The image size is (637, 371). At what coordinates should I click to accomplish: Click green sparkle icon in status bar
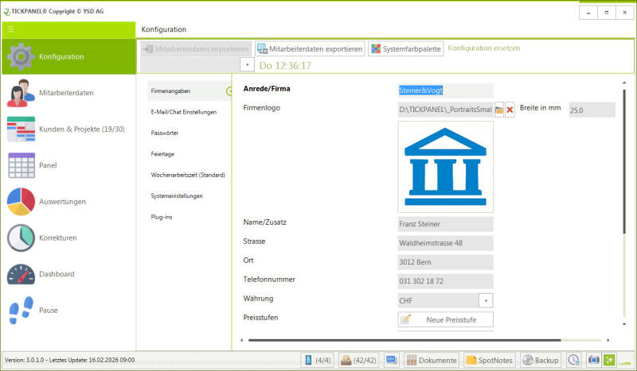pos(609,360)
